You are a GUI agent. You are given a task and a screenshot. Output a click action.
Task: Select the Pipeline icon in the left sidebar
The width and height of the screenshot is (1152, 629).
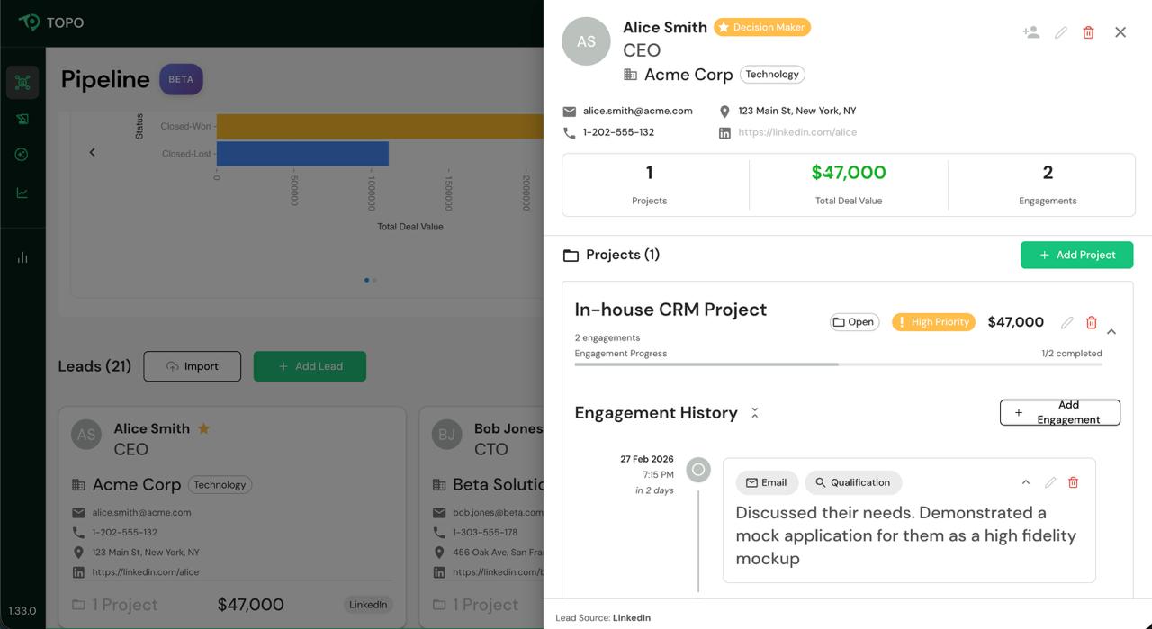[x=22, y=82]
